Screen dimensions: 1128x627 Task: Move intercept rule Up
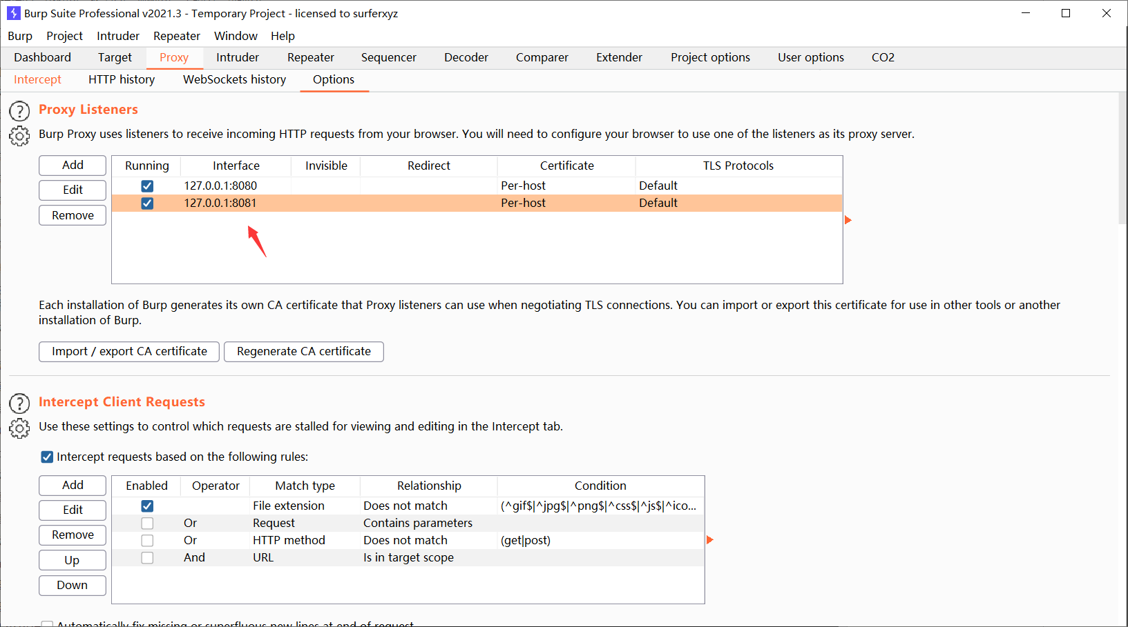73,560
